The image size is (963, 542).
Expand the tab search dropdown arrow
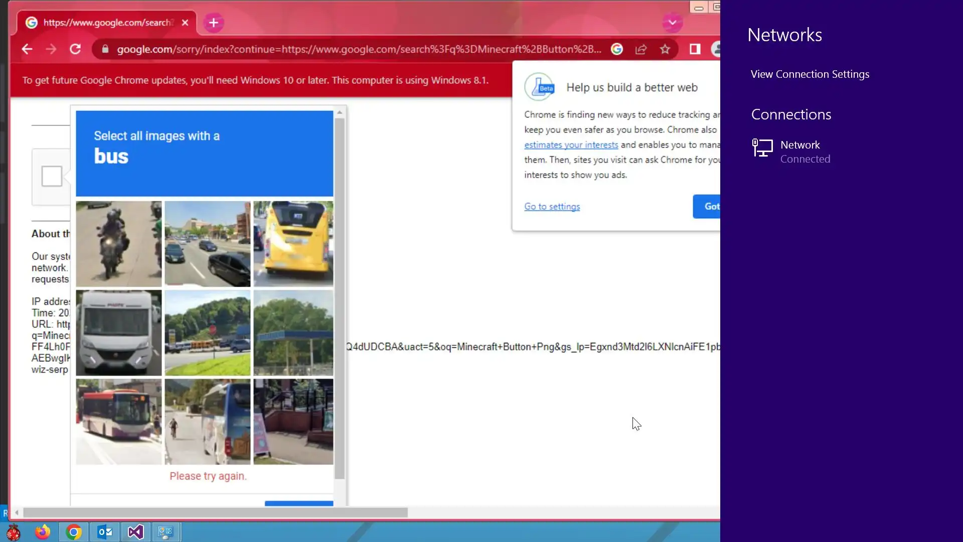(672, 23)
